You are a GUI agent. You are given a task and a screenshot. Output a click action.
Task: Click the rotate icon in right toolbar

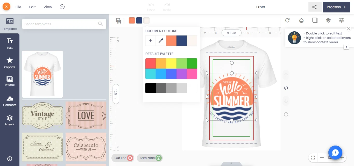287,20
